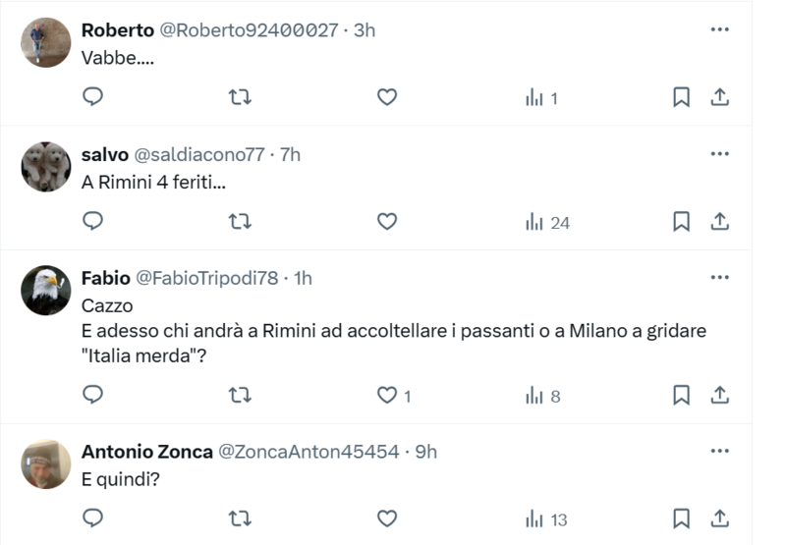View the 24 views analytics on salvo's tweet
This screenshot has height=545, width=786.
tap(547, 222)
